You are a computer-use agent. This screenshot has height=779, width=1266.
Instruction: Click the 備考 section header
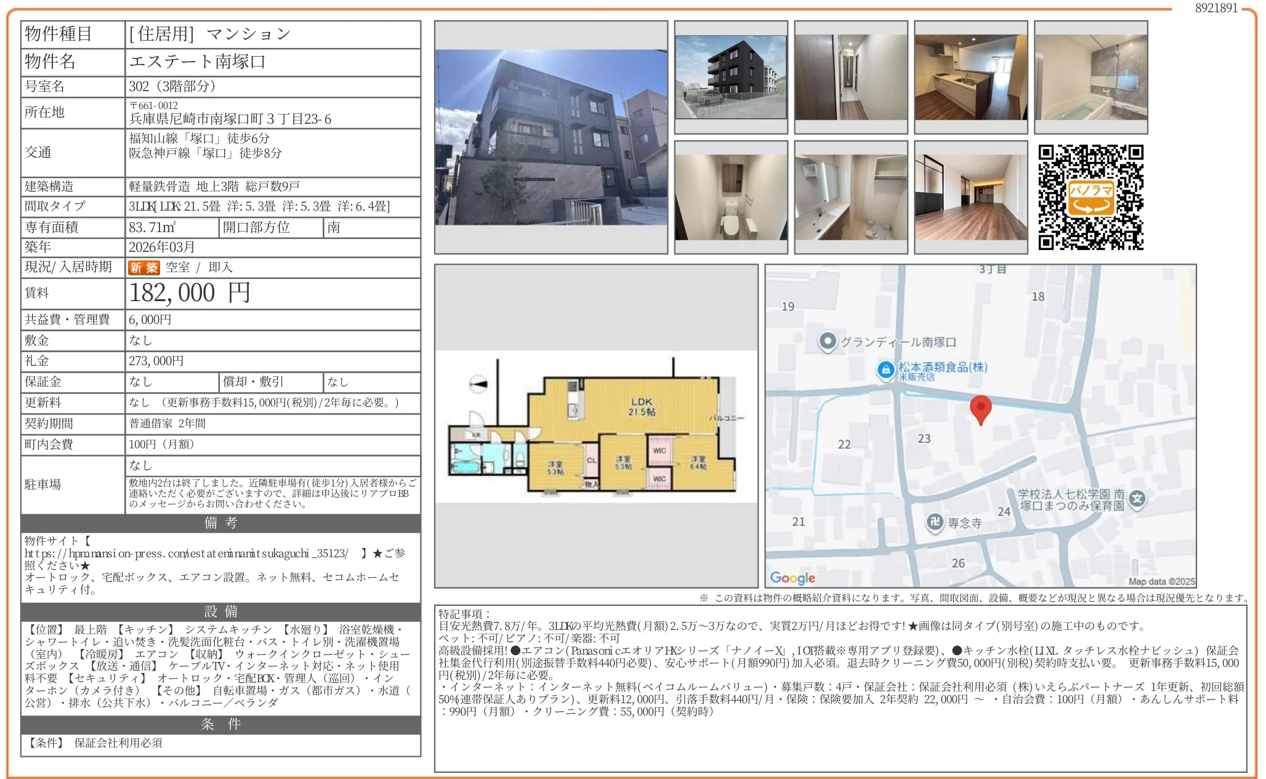[220, 523]
